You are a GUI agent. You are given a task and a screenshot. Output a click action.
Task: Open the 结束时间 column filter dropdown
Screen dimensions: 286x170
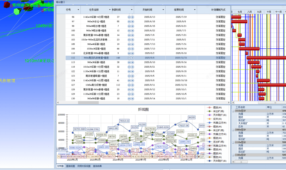[x=195, y=10]
